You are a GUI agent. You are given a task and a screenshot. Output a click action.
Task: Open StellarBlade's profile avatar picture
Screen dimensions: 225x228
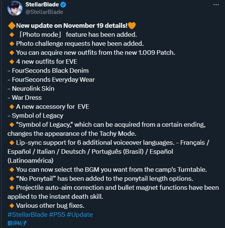tap(15, 8)
